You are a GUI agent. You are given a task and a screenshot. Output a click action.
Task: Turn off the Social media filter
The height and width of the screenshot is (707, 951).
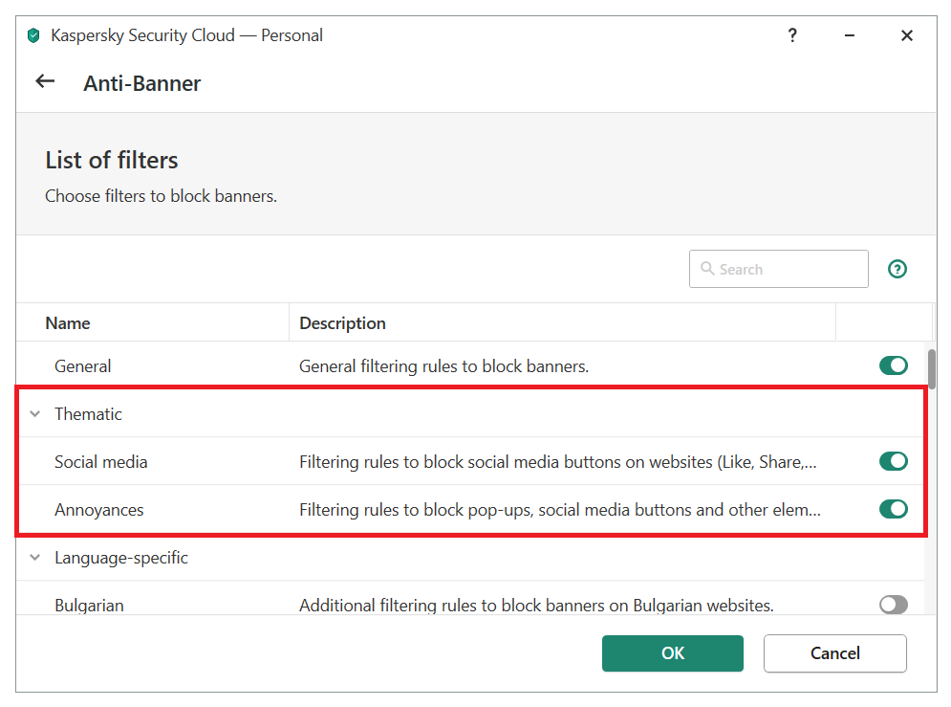(894, 461)
